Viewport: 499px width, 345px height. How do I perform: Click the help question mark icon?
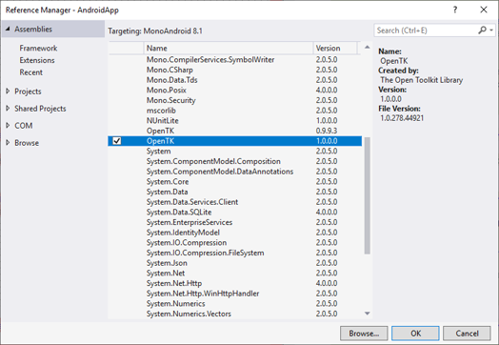point(455,10)
